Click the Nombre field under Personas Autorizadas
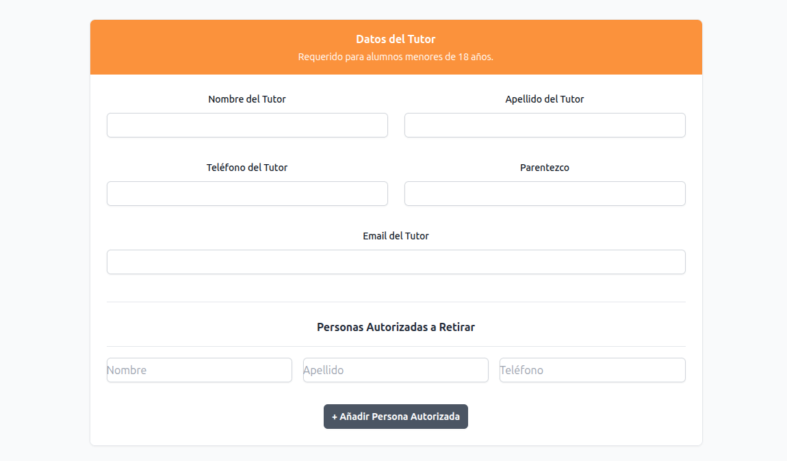Image resolution: width=787 pixels, height=461 pixels. pos(198,370)
